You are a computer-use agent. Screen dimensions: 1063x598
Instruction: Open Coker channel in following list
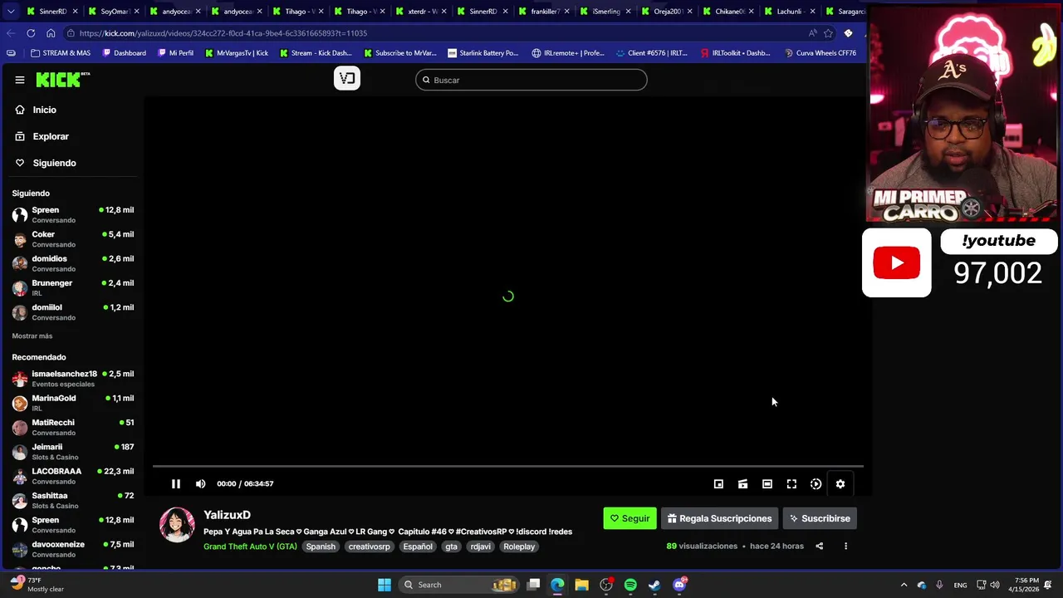click(x=72, y=239)
